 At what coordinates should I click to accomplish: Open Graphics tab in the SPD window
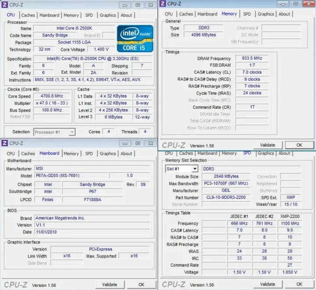pos(266,153)
